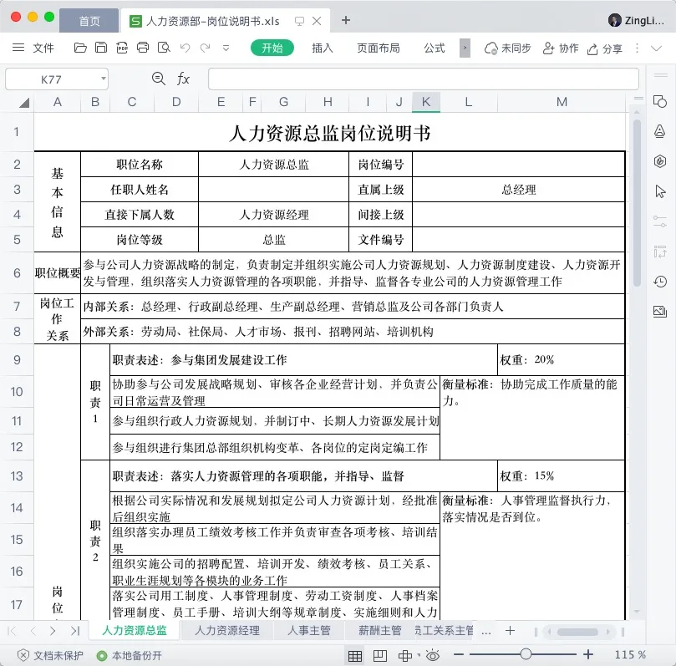Click the display mode icon on the document tab

(x=299, y=21)
